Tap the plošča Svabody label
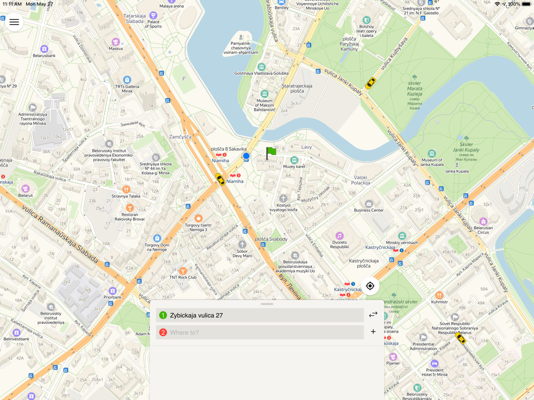The height and width of the screenshot is (400, 534). (271, 239)
